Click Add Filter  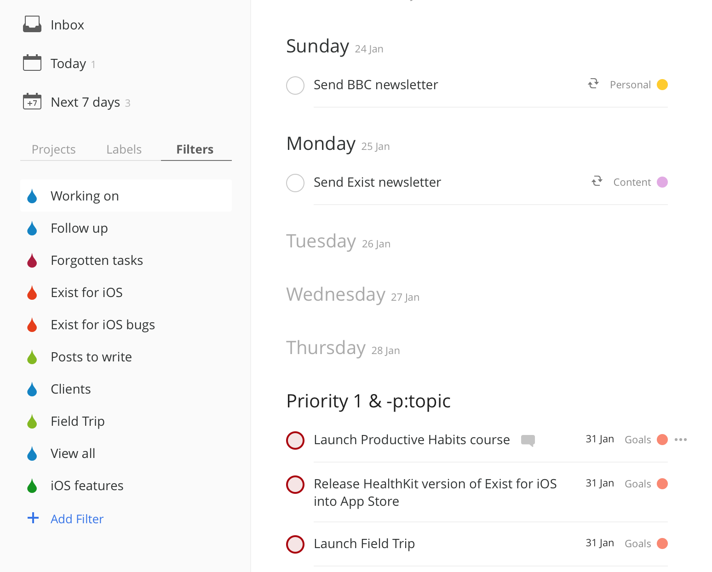77,519
